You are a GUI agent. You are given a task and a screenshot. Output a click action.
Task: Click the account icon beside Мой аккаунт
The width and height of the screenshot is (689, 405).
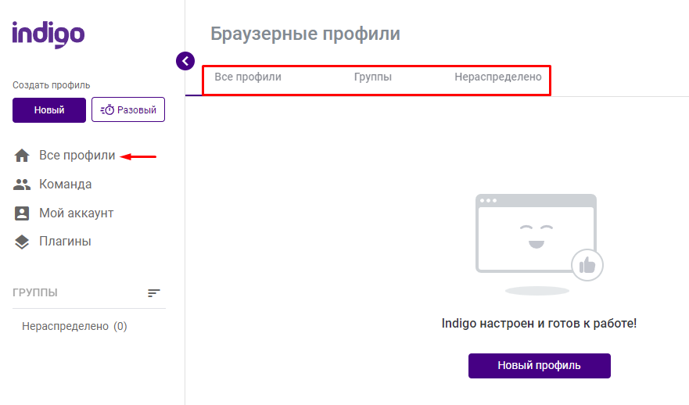pyautogui.click(x=22, y=213)
